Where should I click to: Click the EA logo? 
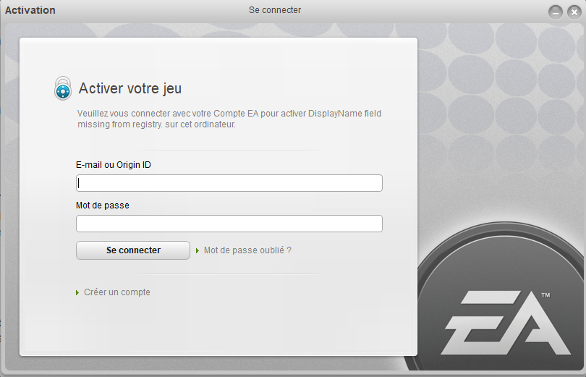[506, 322]
